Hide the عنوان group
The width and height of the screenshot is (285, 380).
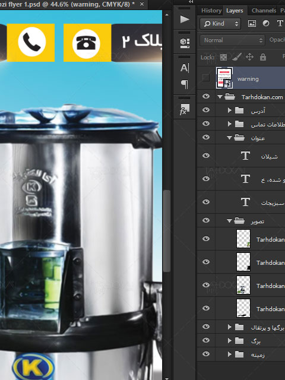[x=206, y=137]
